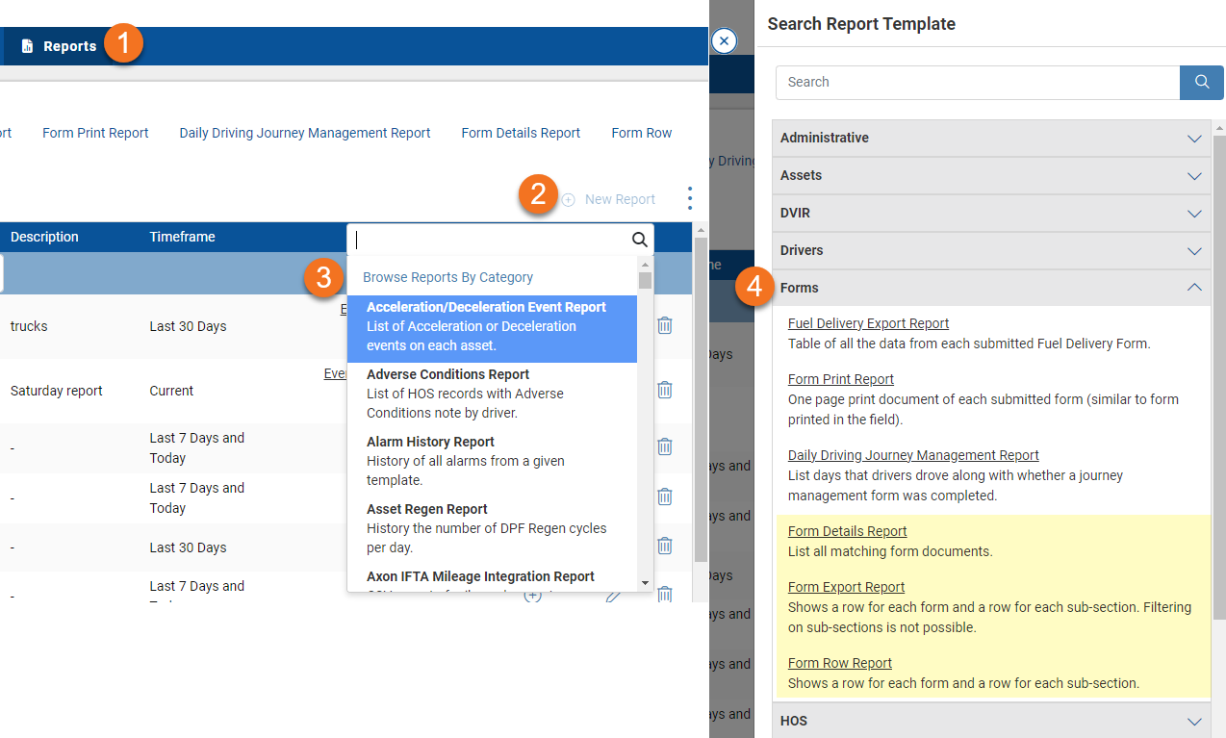This screenshot has height=738, width=1226.
Task: Click the Reports document icon in the header
Action: coord(25,45)
